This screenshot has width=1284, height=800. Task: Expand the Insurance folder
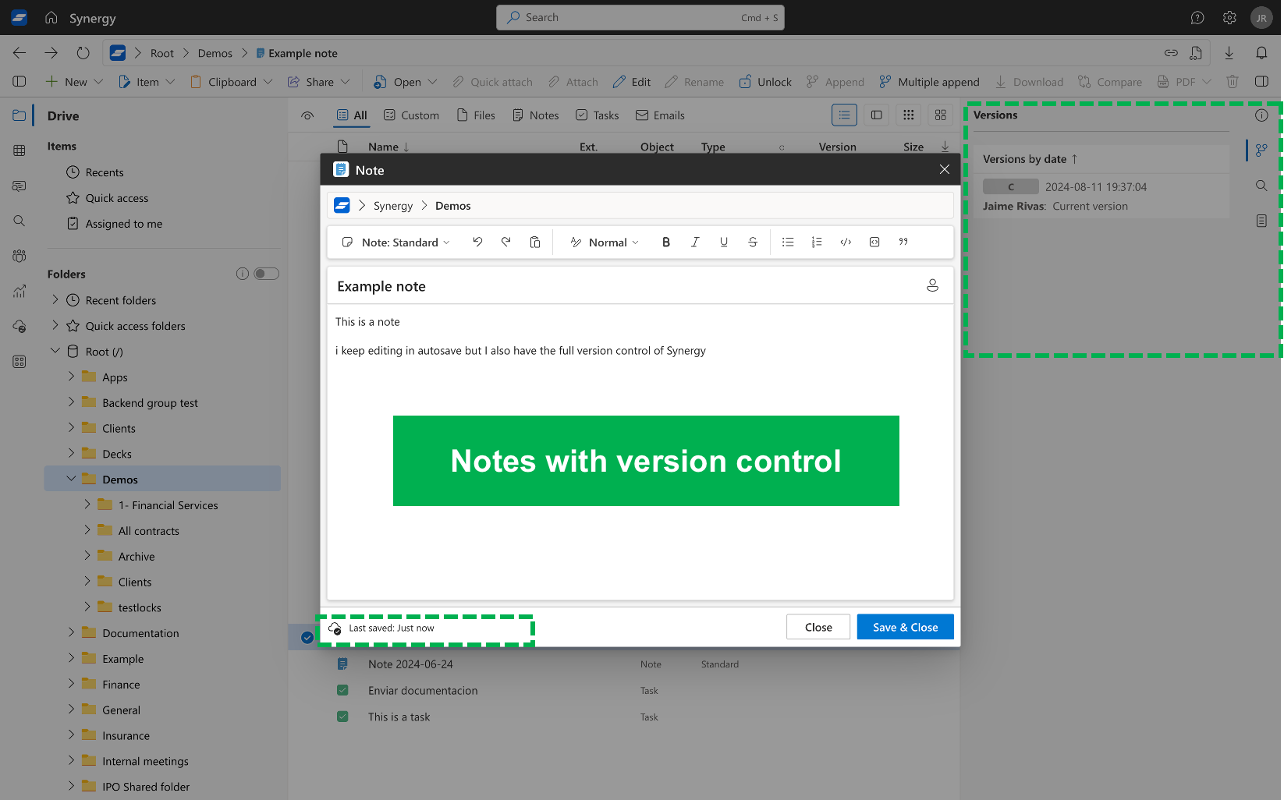pos(72,735)
